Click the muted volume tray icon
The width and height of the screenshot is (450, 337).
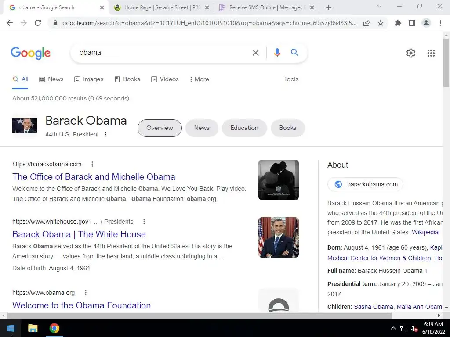point(414,328)
